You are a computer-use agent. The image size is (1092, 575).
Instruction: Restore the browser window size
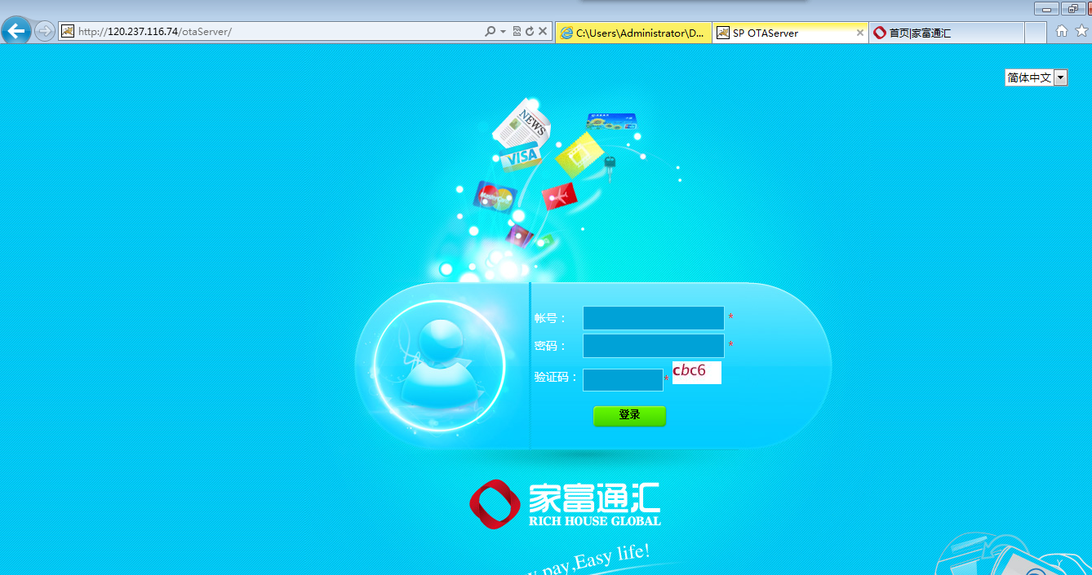[x=1072, y=8]
